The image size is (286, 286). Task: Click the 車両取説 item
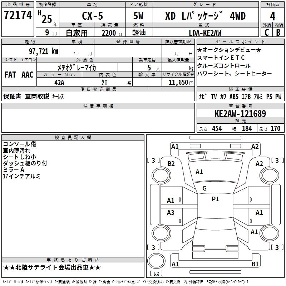coord(37,96)
